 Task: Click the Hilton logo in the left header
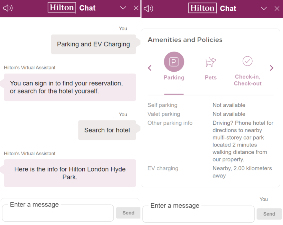62,7
